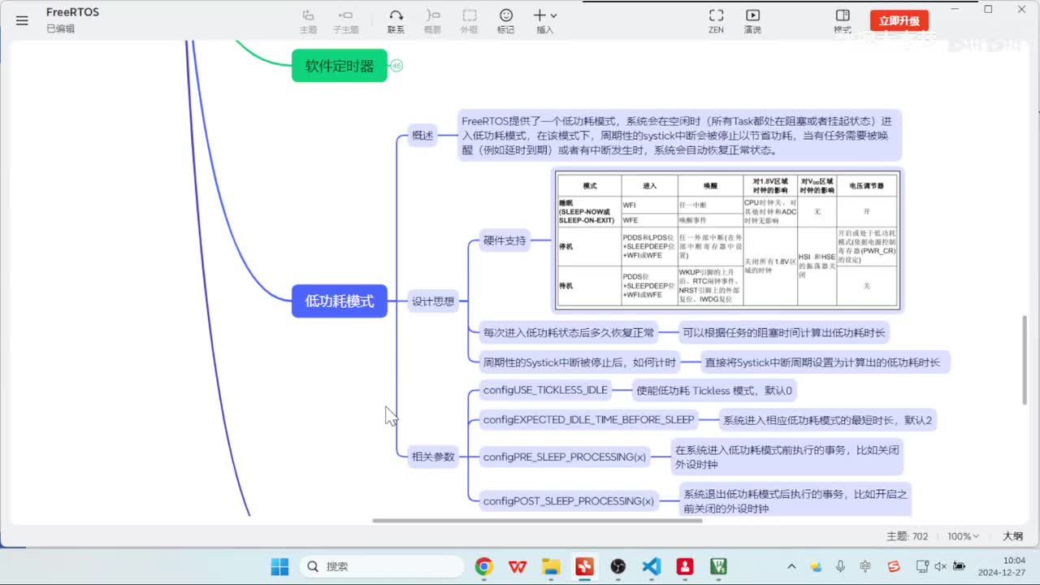Open the zoom level 100% dropdown
The image size is (1040, 585).
point(964,536)
